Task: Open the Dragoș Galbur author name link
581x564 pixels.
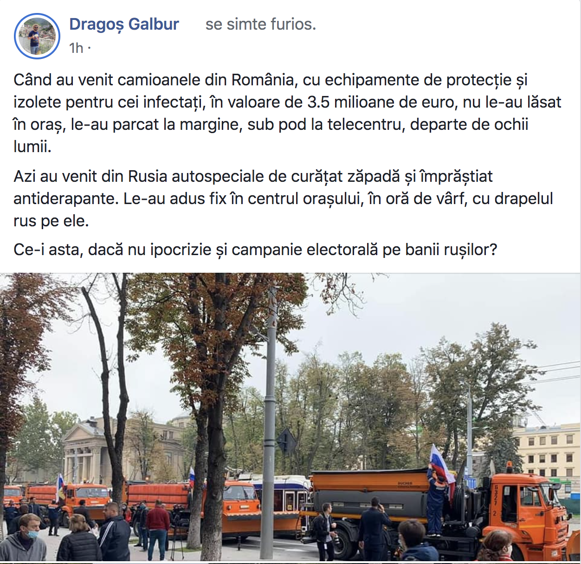Action: coord(124,24)
